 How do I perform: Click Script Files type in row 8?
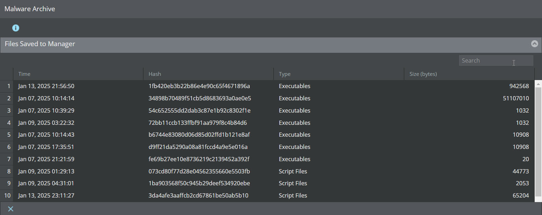point(293,171)
